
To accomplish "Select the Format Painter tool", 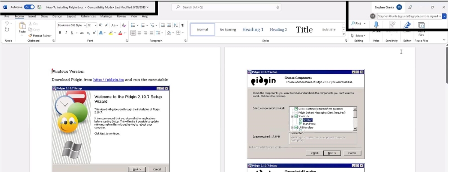I will click(x=40, y=36).
